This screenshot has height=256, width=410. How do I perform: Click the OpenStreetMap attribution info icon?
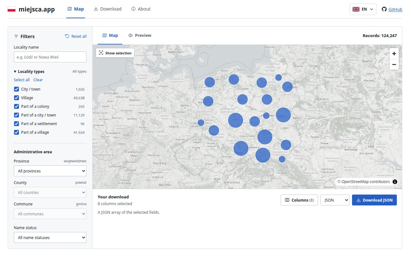(395, 182)
